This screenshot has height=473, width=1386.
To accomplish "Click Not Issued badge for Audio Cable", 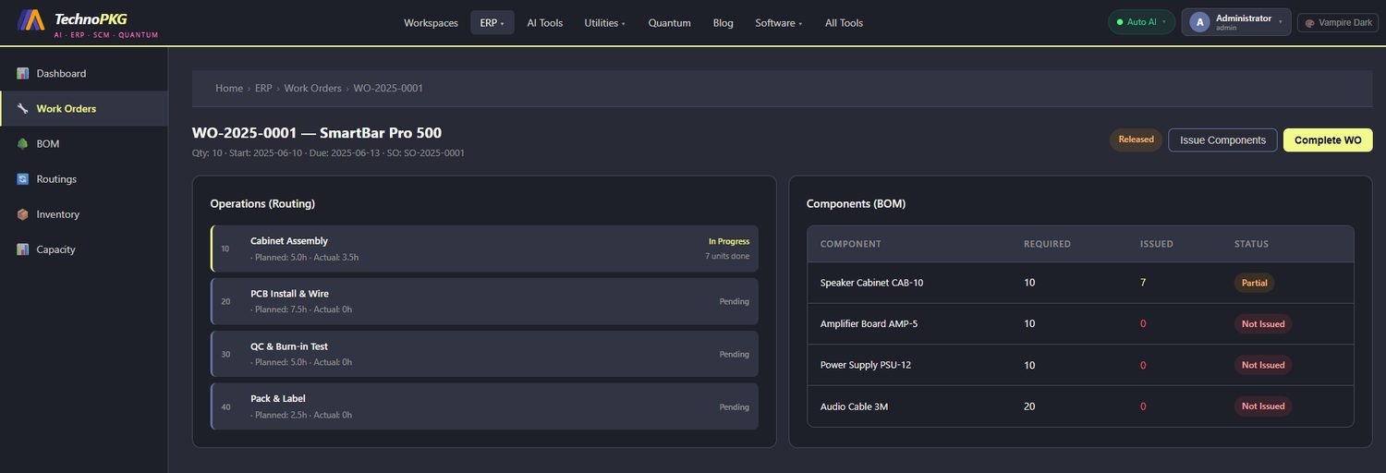I will pos(1263,406).
